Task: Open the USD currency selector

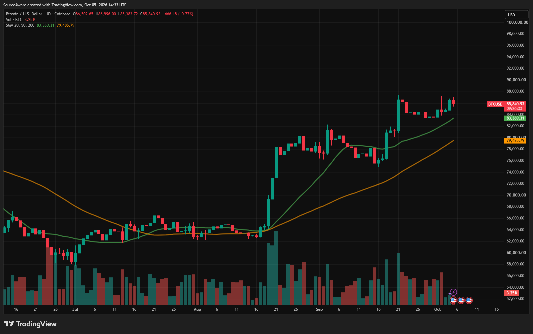Action: point(516,15)
